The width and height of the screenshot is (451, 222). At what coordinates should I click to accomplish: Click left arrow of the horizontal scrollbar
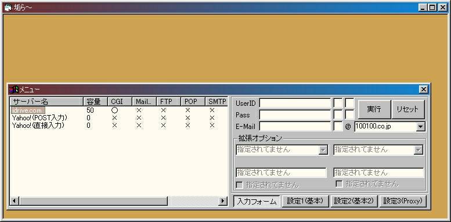[x=15, y=201]
